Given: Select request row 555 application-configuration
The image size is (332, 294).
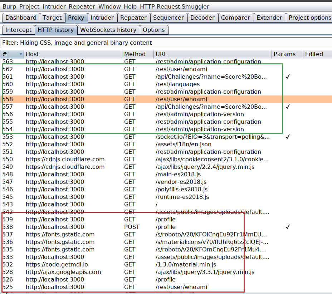Looking at the screenshot, I should (x=166, y=122).
